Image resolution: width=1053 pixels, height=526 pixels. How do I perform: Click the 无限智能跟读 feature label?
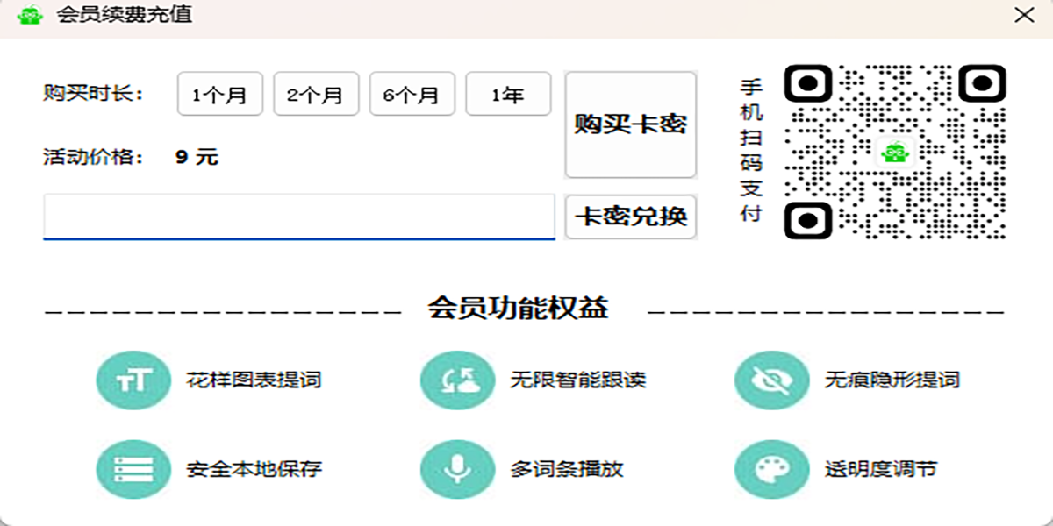tap(579, 380)
